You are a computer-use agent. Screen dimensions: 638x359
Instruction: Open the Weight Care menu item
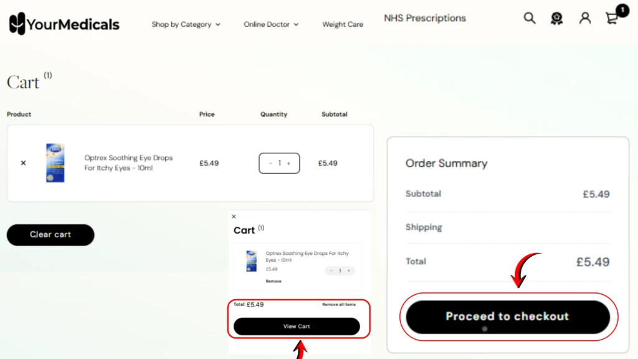[343, 25]
